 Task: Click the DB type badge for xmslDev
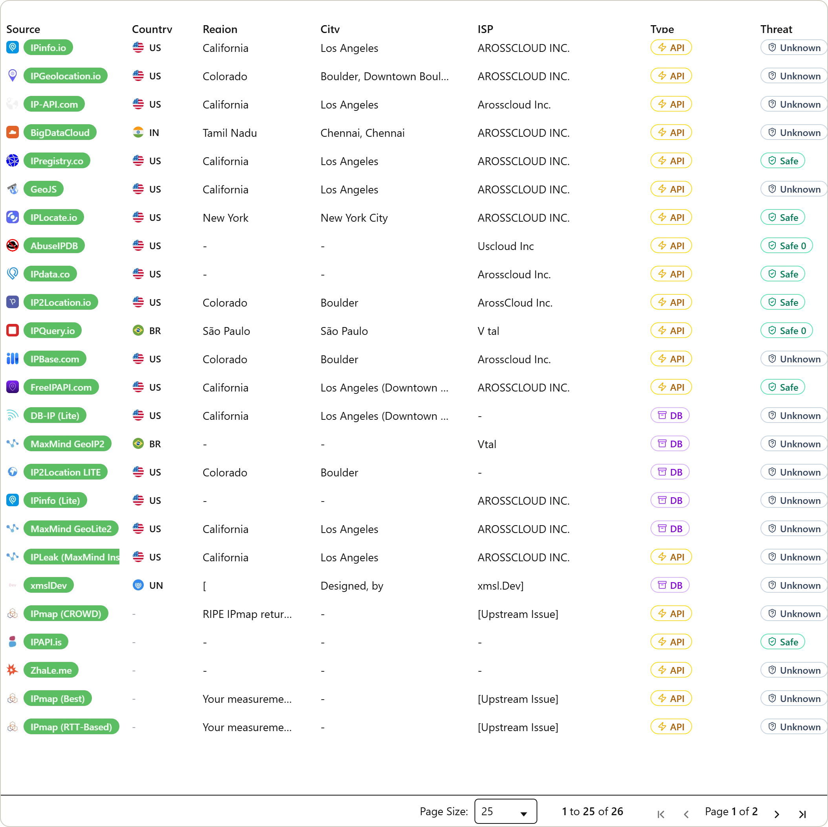click(x=670, y=586)
